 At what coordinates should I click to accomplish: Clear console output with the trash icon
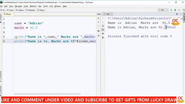coord(103,37)
